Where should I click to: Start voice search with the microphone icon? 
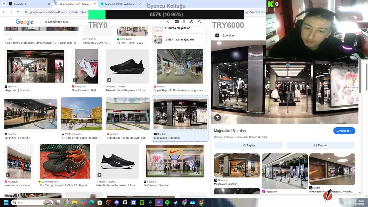coord(184,22)
